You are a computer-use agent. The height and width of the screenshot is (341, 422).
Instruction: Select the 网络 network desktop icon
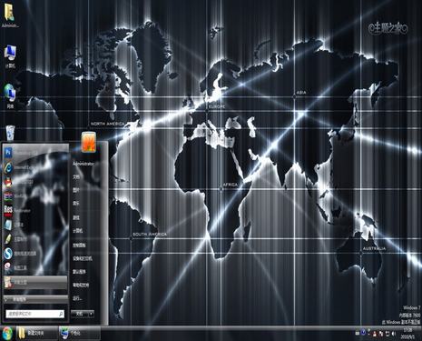10,96
